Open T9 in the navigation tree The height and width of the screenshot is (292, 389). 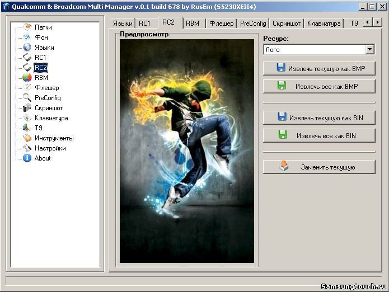tap(39, 128)
